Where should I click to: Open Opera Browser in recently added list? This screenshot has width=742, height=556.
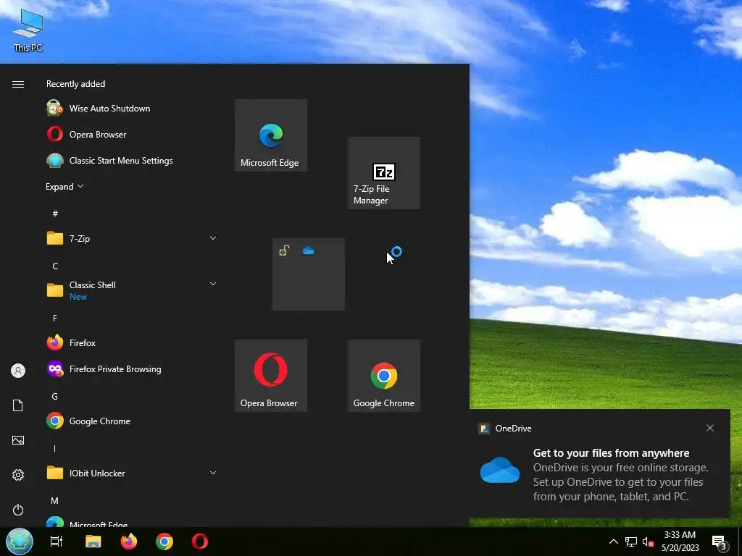(132, 134)
